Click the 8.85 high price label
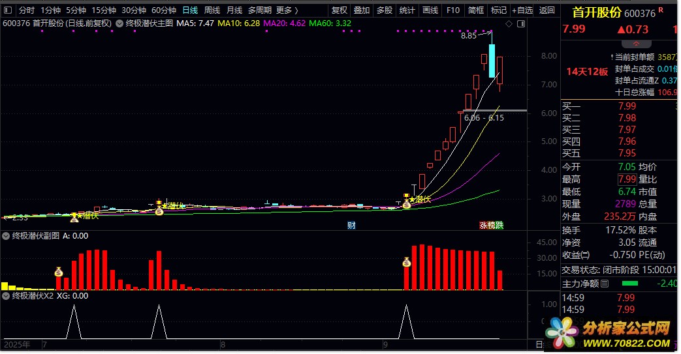 click(x=469, y=36)
